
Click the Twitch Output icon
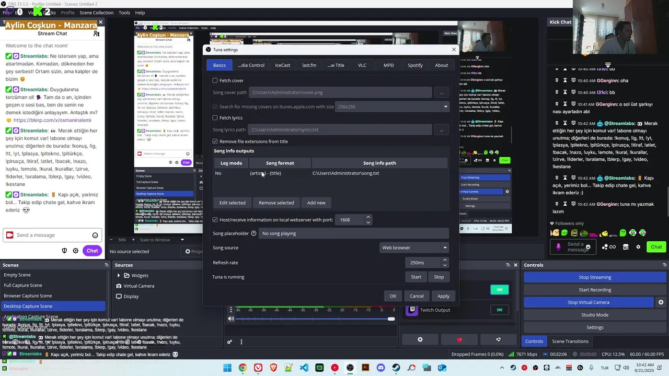pos(412,310)
